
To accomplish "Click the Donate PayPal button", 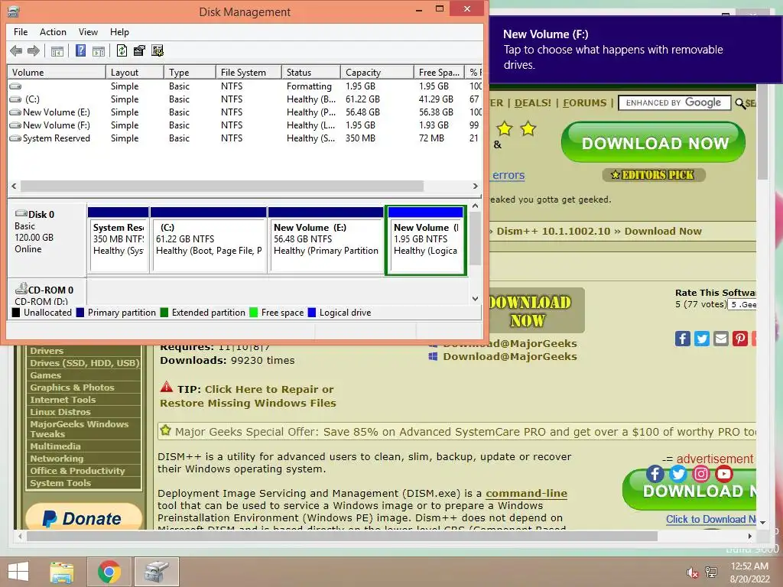I will click(84, 517).
